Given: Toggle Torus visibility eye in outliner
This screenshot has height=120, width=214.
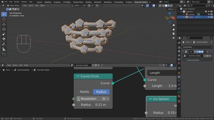Looking at the screenshot, I should [x=209, y=17].
